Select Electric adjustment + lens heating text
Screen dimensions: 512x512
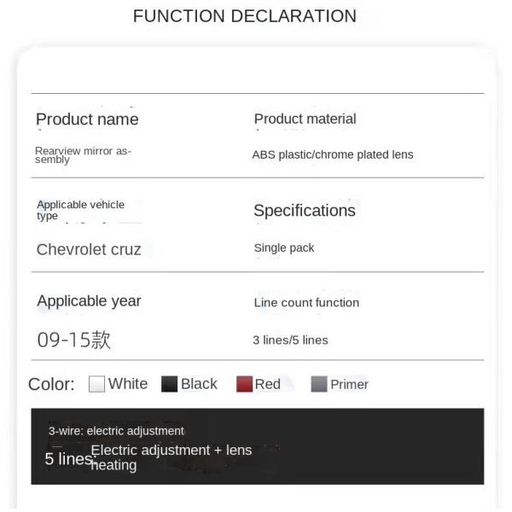[171, 457]
